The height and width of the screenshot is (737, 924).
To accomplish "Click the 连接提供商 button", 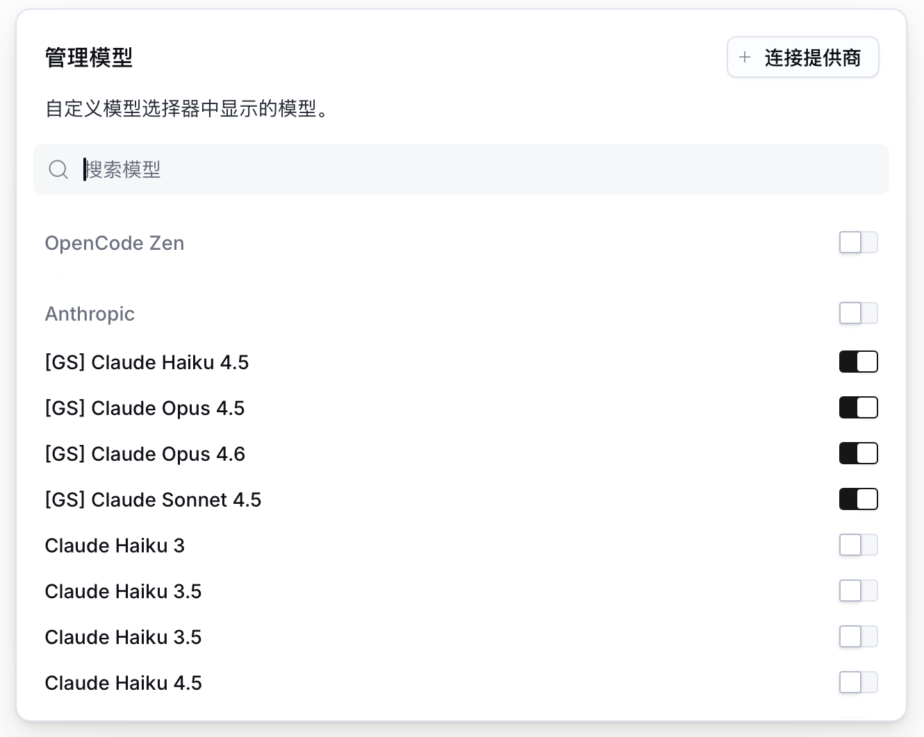I will 803,57.
